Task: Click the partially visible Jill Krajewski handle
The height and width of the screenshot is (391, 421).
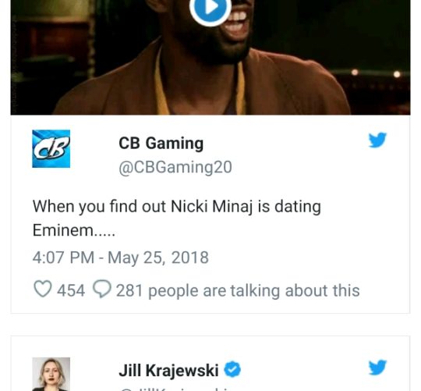Action: coord(175,389)
